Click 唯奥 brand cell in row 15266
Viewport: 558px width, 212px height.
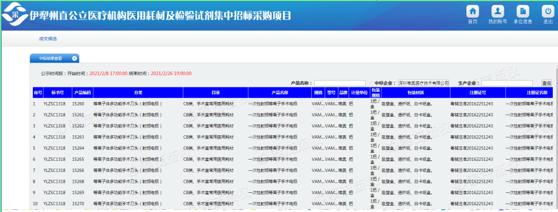(342, 170)
